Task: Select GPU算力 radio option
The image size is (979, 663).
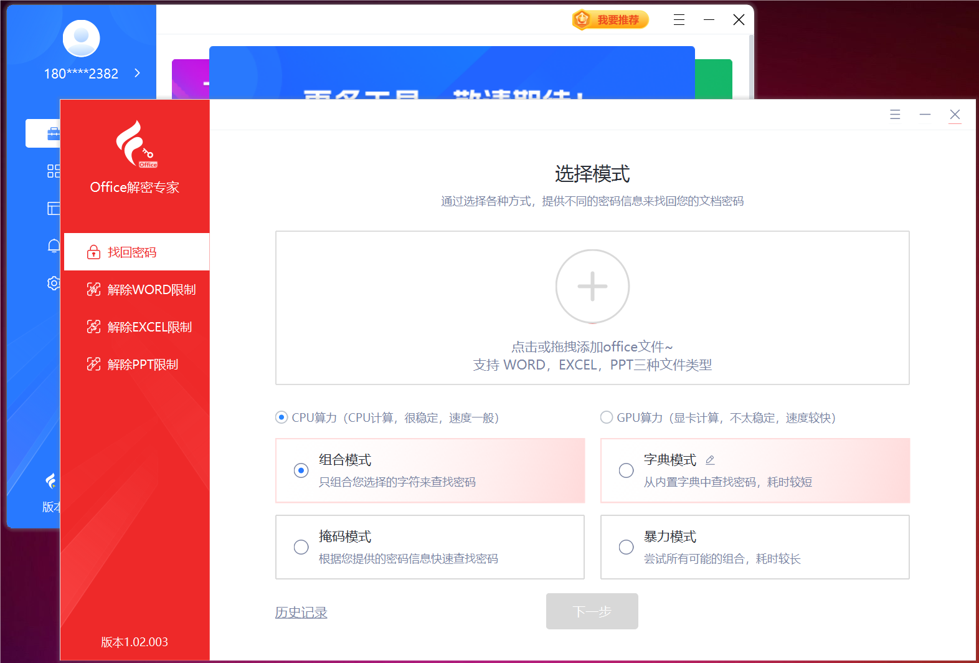Action: 607,417
